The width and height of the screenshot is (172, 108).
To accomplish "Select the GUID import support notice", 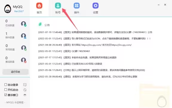I will click(70, 64).
